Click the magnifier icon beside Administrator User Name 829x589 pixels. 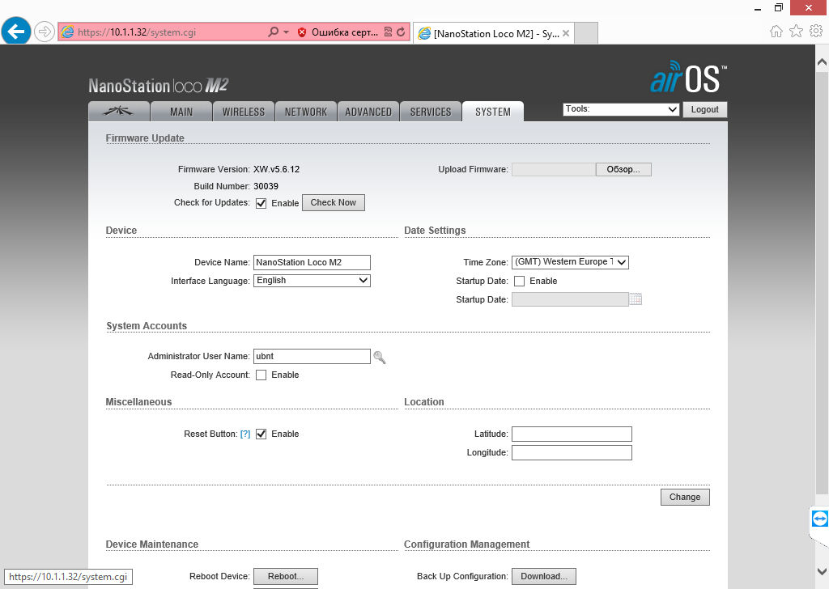(379, 357)
